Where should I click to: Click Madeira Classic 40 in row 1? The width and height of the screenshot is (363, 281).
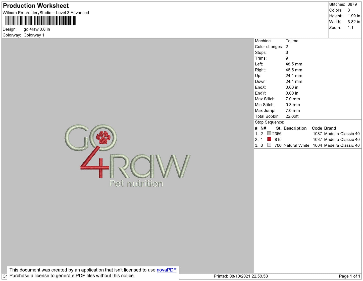[x=342, y=134]
